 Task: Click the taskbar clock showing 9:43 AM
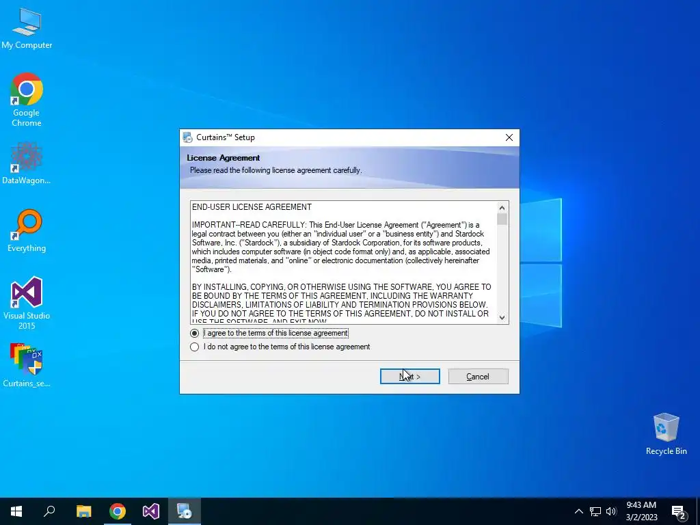click(x=641, y=511)
